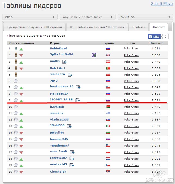The image size is (175, 184).
Task: Open the schedule icon next to JGold530
Action: [x=69, y=126]
